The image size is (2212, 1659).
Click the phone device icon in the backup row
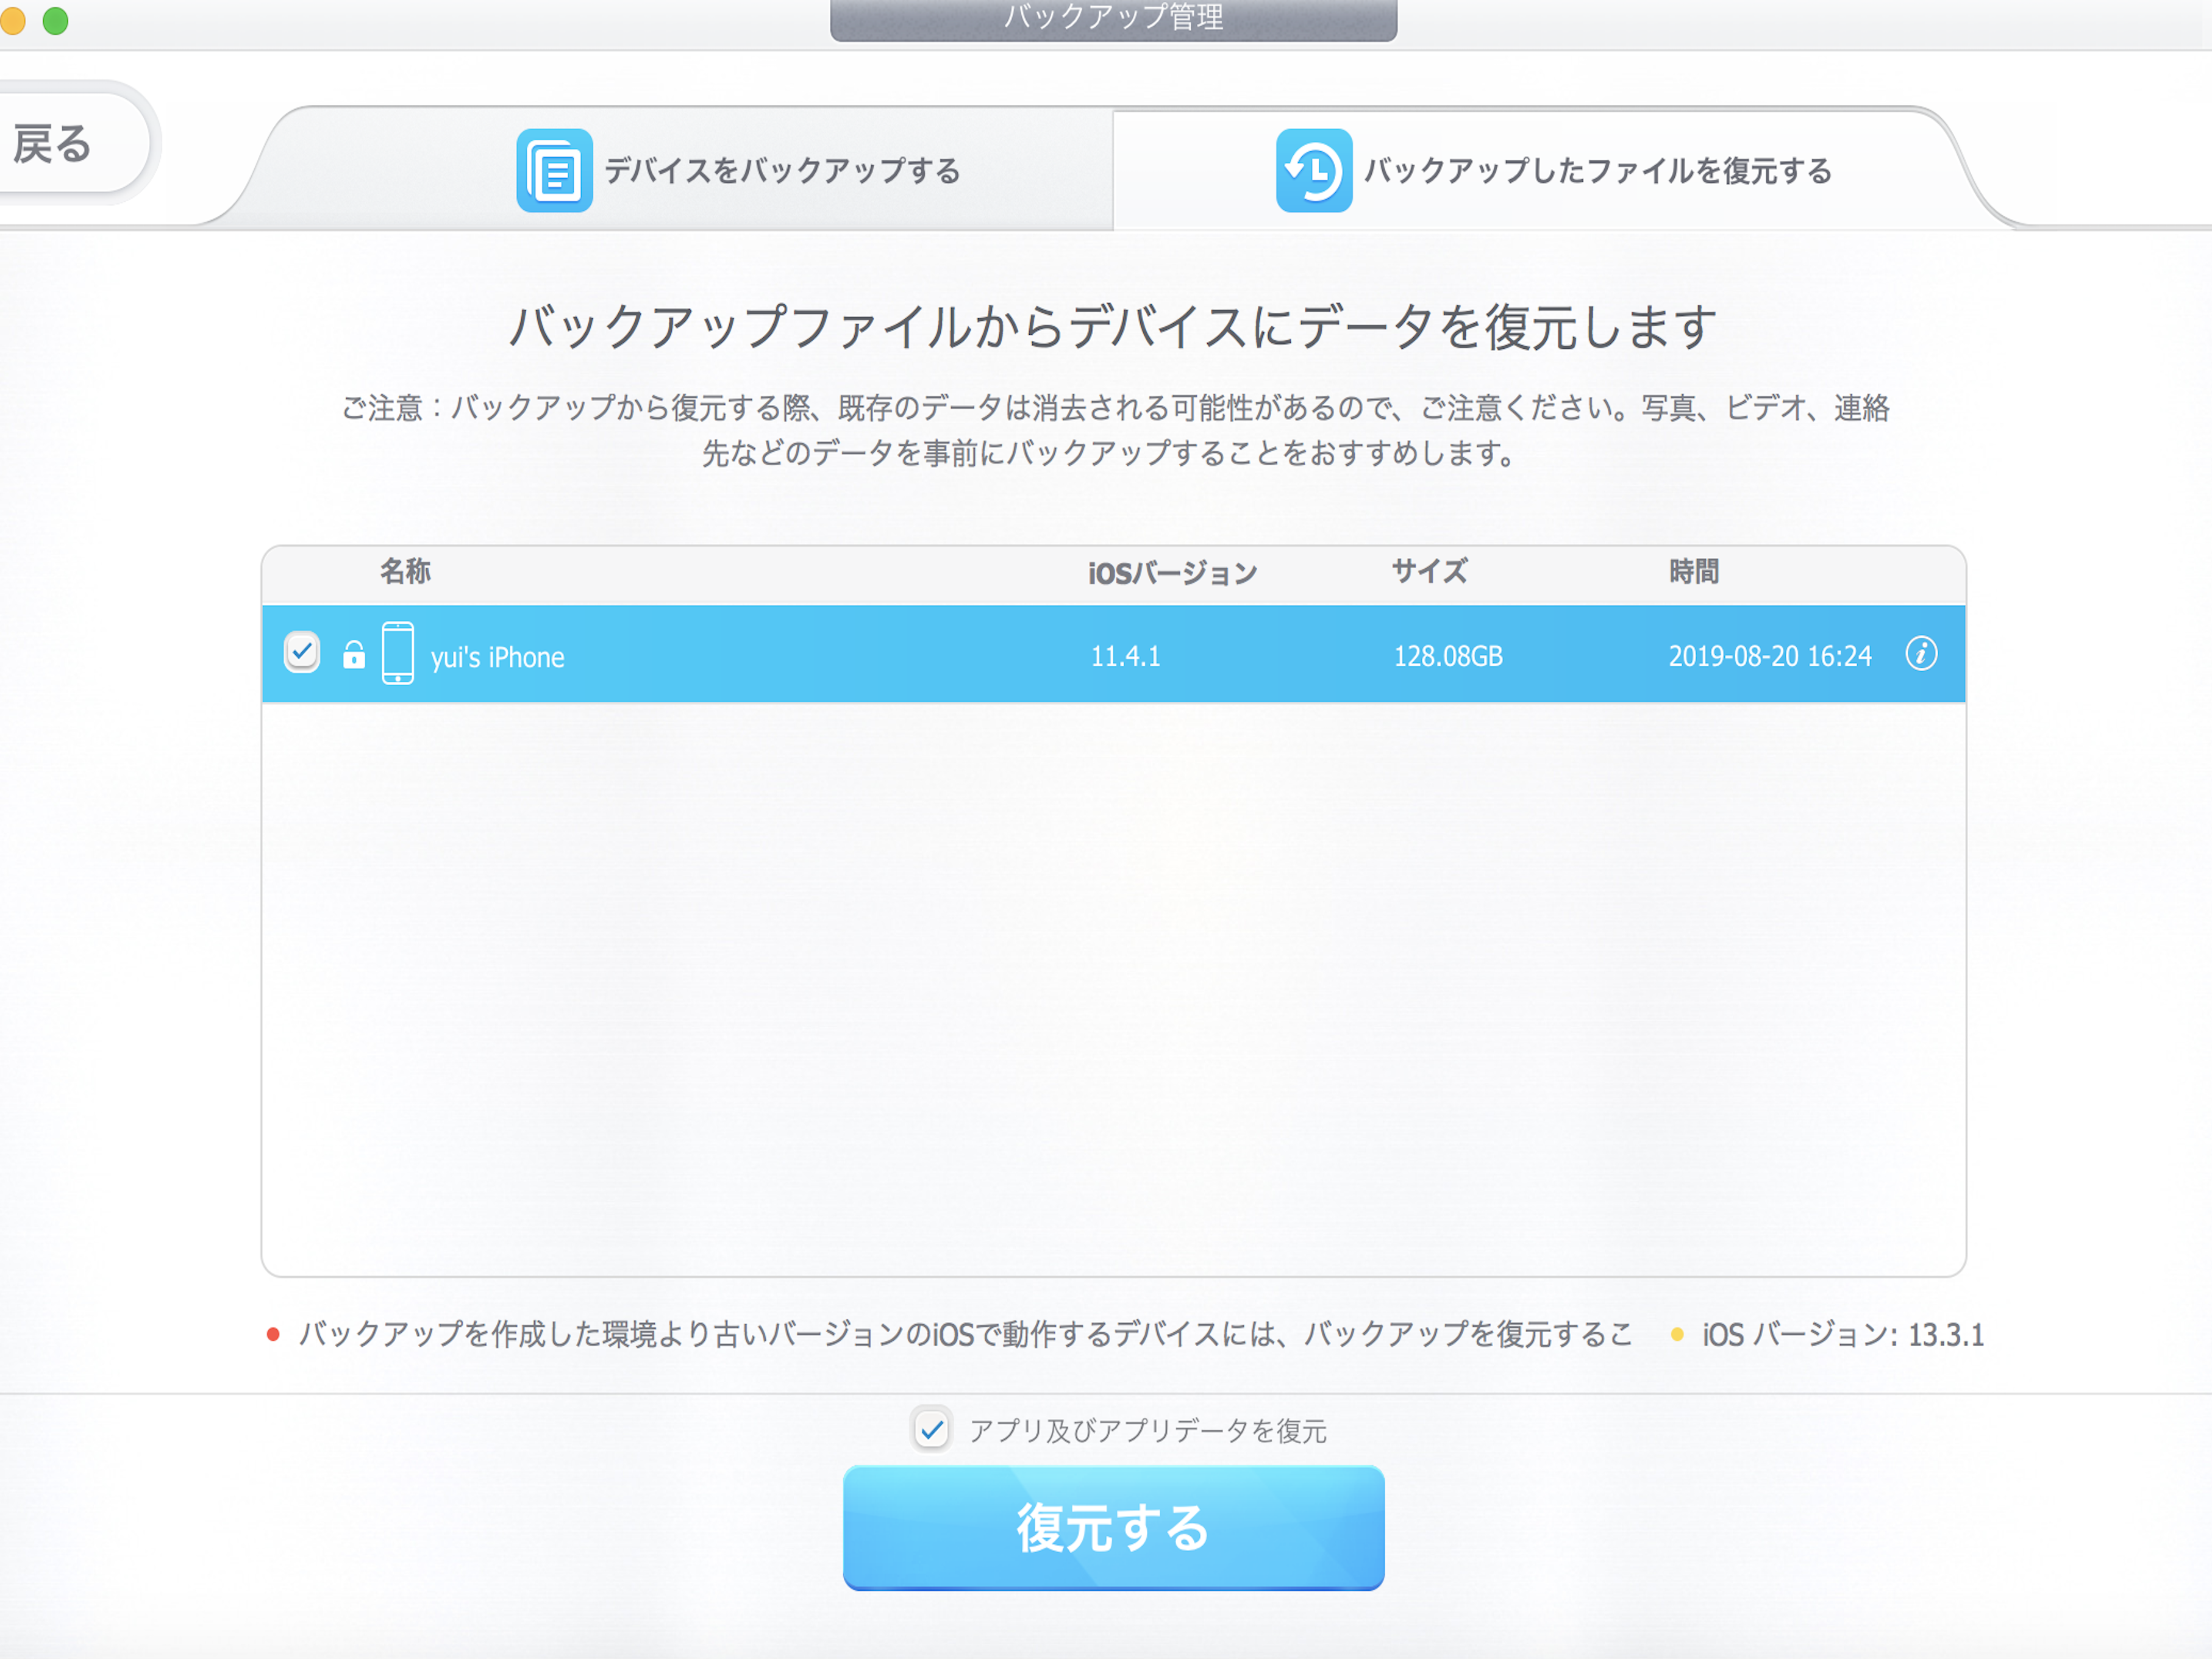[x=398, y=653]
